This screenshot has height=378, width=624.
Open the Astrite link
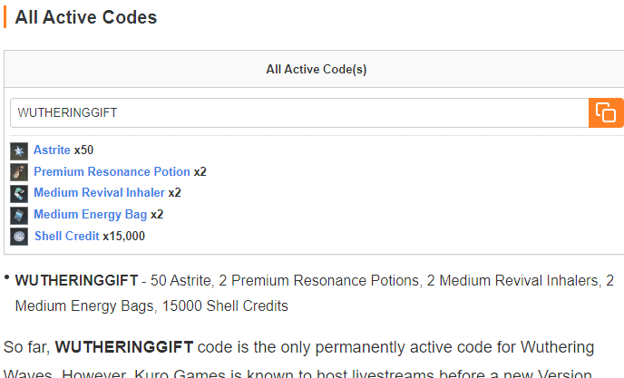[52, 150]
